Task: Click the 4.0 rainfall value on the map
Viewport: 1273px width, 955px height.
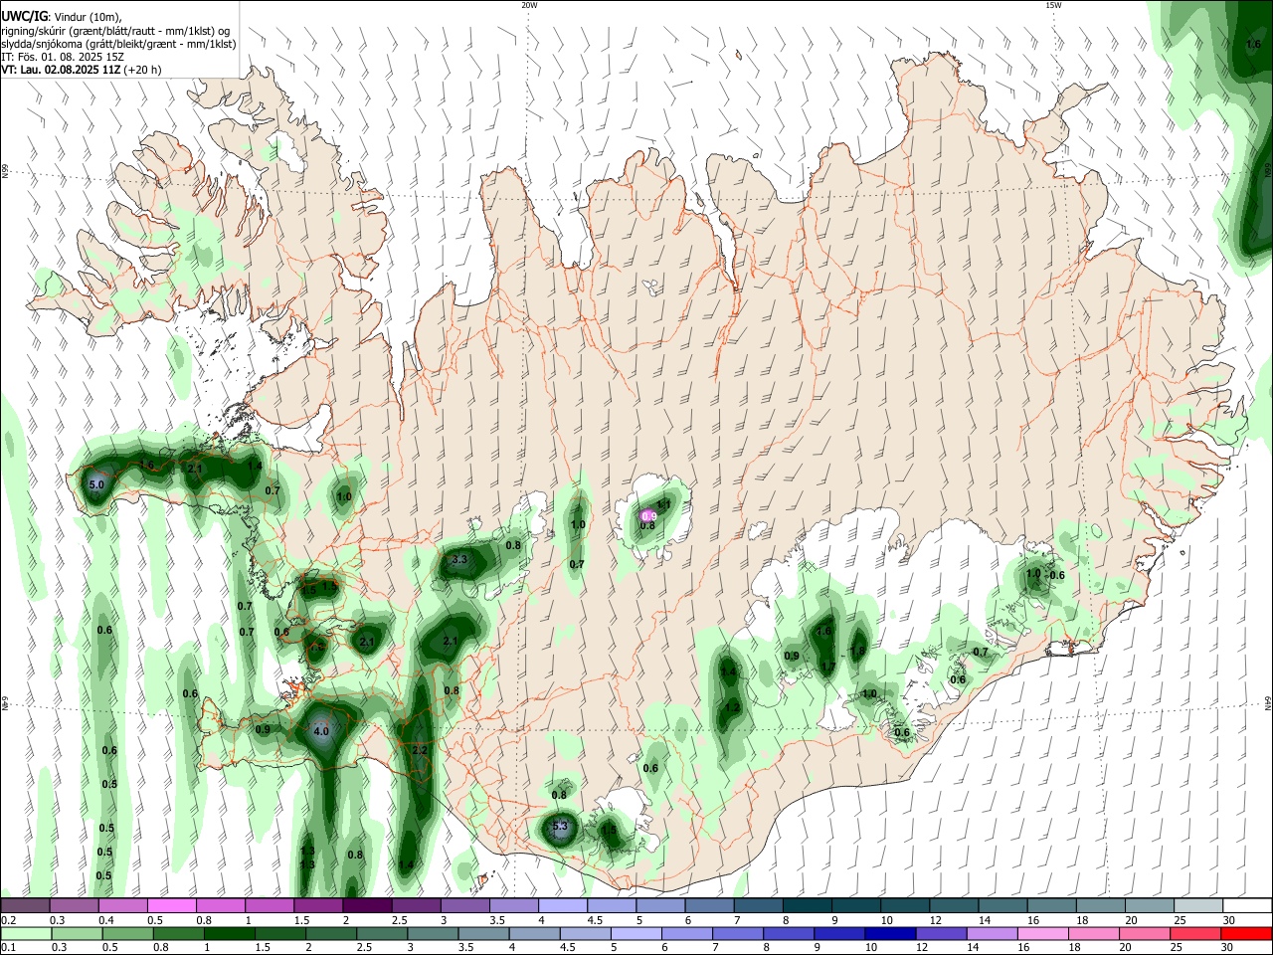Action: [x=321, y=731]
